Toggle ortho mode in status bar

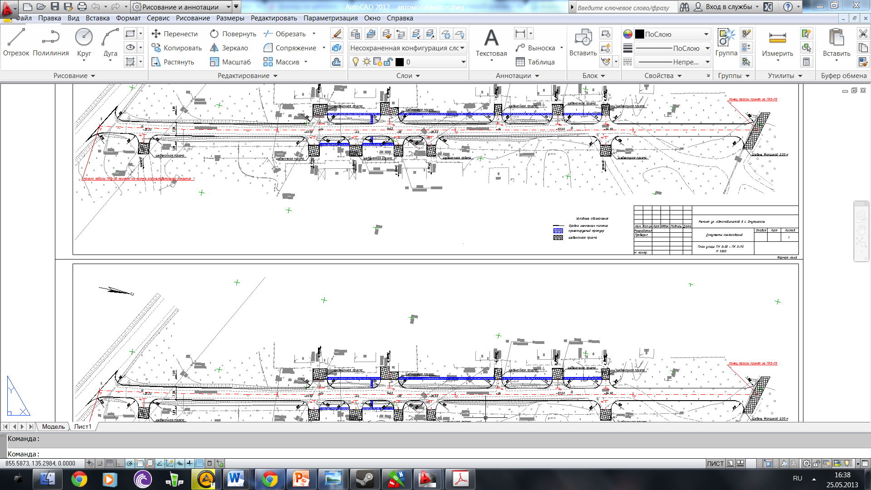pos(119,464)
